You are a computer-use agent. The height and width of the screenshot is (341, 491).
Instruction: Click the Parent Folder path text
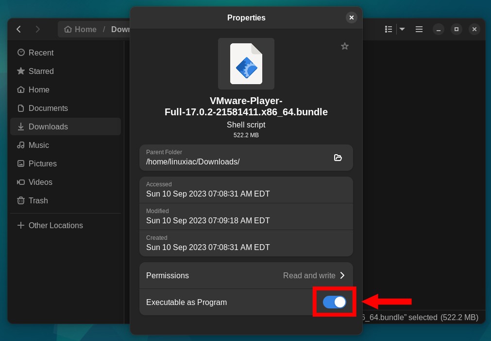coord(193,162)
